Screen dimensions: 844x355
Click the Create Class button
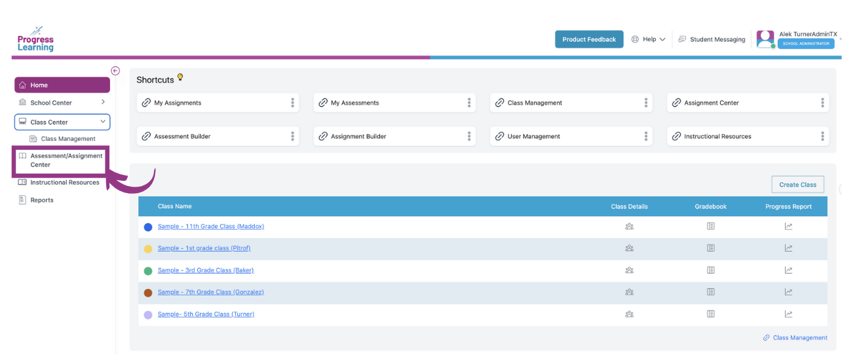(797, 185)
